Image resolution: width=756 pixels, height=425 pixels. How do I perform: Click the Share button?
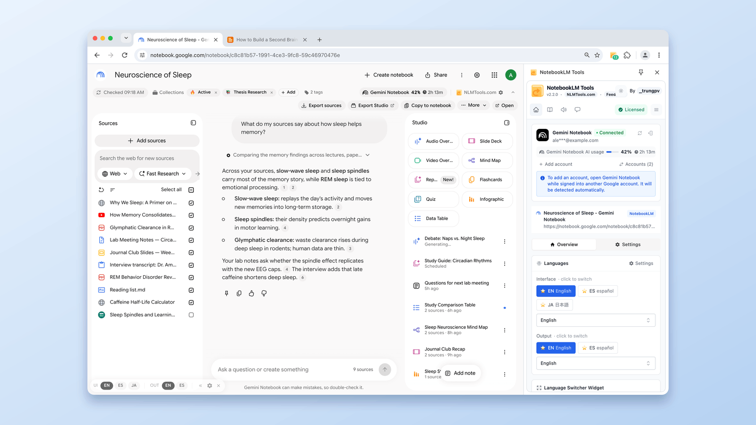click(x=436, y=75)
